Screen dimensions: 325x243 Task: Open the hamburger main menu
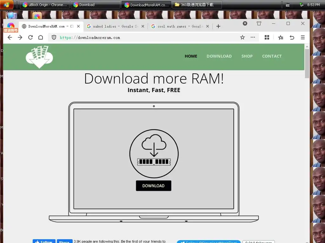coord(302,37)
